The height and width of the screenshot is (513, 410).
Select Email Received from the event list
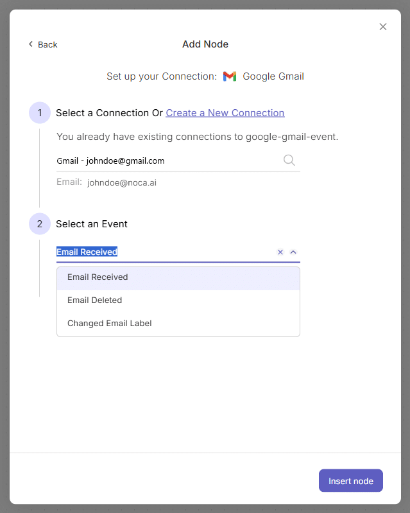[178, 279]
